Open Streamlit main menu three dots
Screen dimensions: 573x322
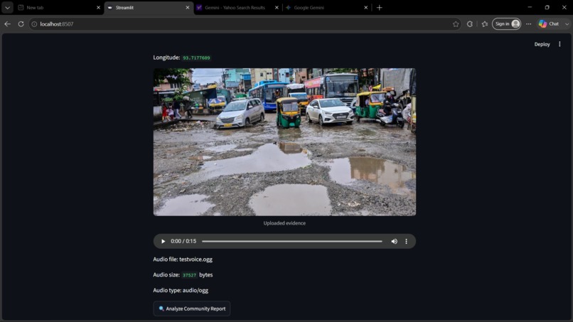(559, 44)
